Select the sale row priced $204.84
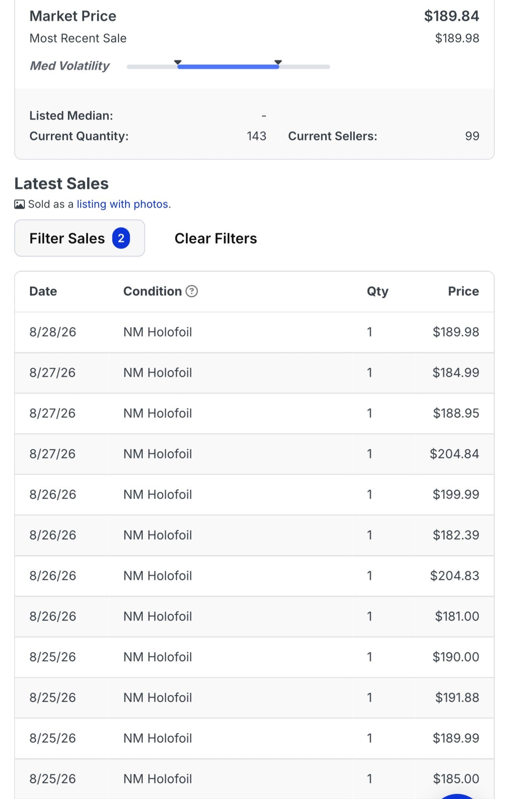 254,454
